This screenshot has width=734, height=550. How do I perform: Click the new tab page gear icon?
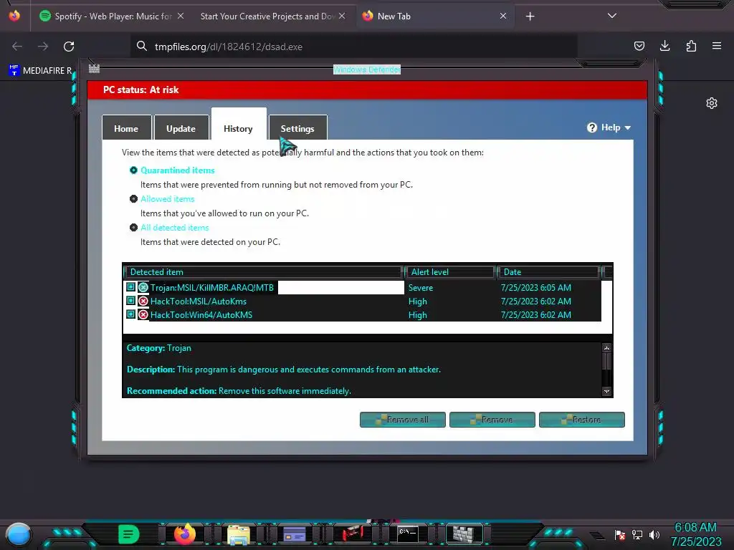712,103
